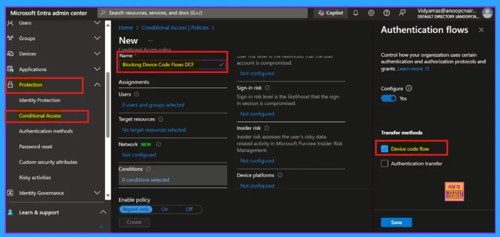This screenshot has height=237, width=500.
Task: Click the info icon next to Device platforms
Action: coord(280,175)
